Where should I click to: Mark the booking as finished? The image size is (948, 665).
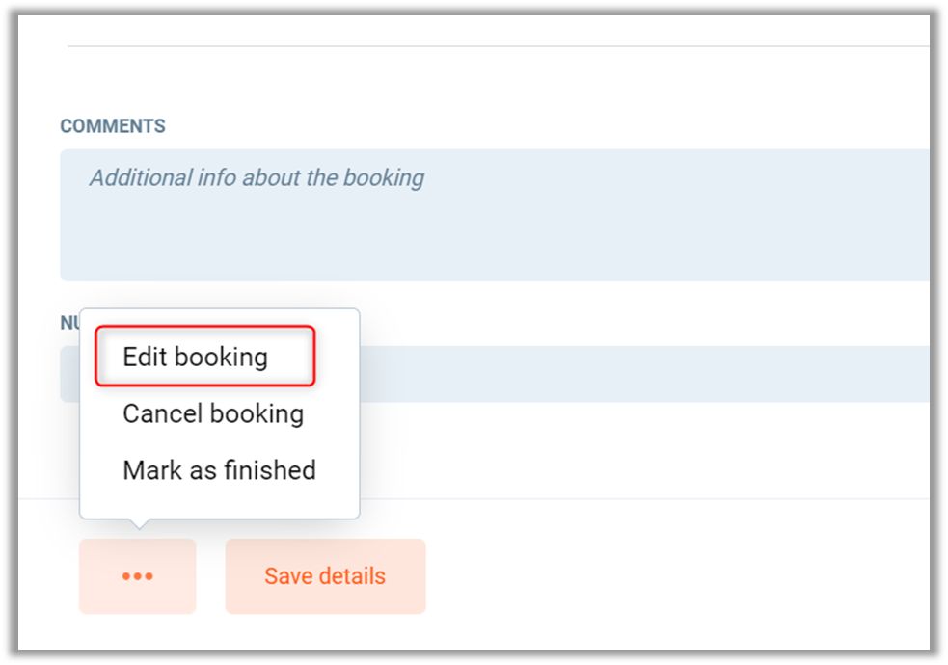(x=219, y=470)
